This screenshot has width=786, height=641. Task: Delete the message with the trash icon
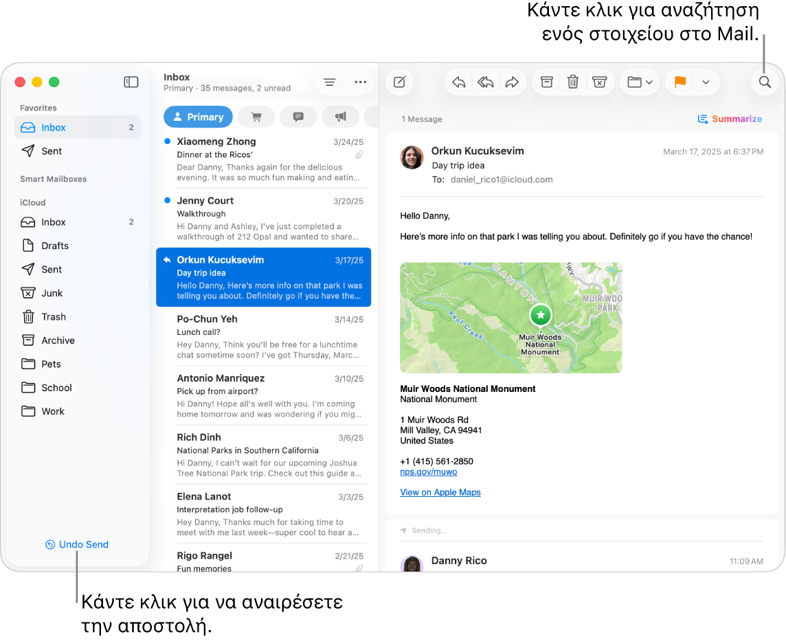click(x=572, y=82)
